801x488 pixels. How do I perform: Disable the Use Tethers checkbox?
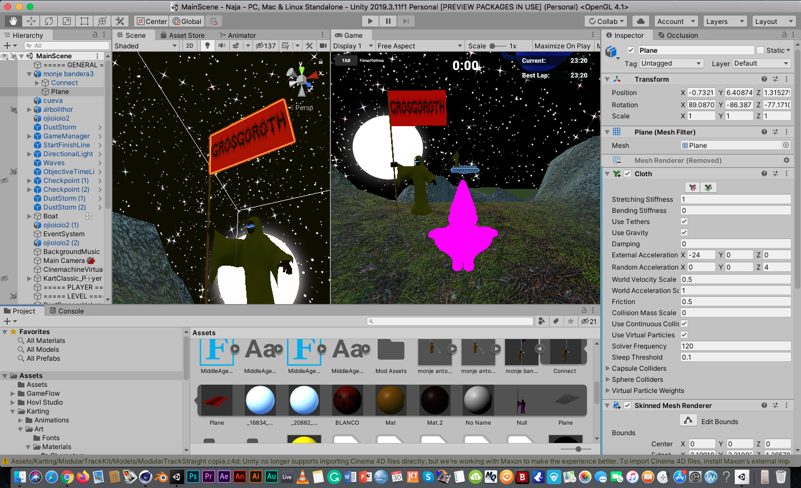click(684, 222)
